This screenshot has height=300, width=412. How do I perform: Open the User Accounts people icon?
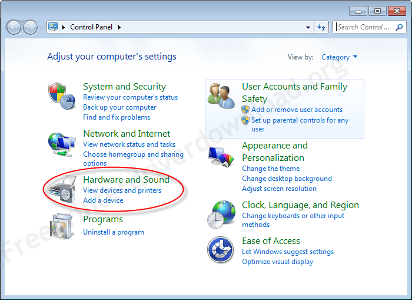(221, 96)
